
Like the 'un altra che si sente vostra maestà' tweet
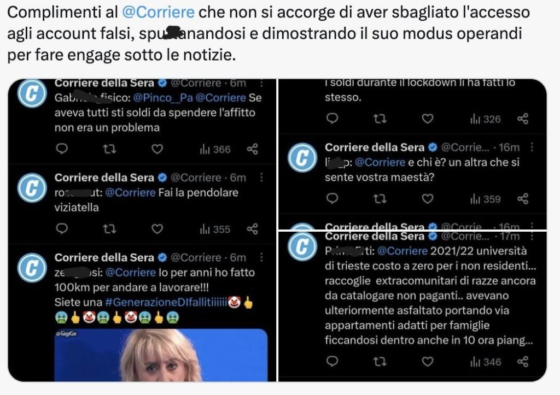tap(428, 198)
